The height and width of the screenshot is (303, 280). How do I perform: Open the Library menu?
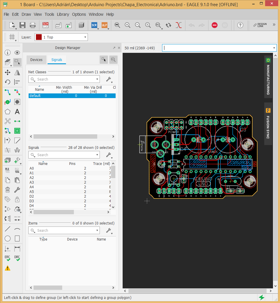tap(63, 14)
